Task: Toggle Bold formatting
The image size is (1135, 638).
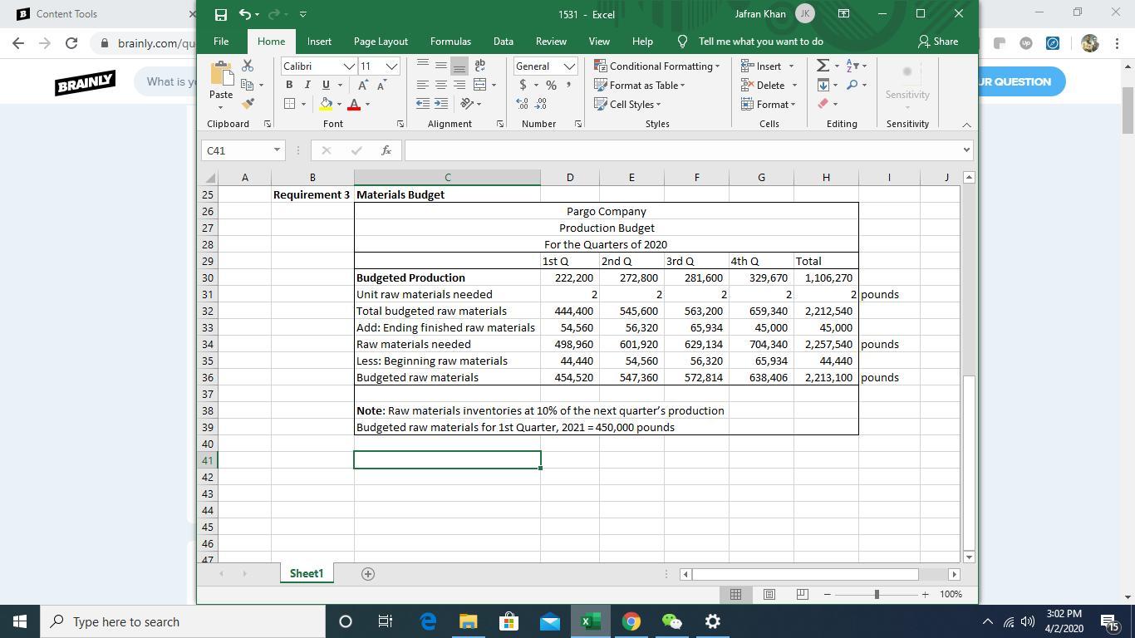Action: [x=289, y=85]
